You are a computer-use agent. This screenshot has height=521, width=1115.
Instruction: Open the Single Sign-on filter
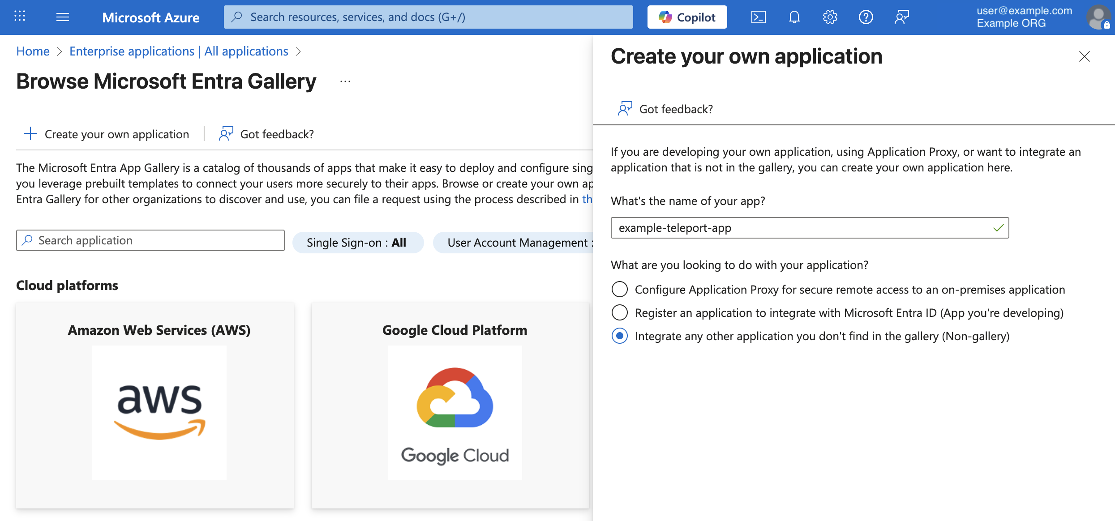point(358,242)
